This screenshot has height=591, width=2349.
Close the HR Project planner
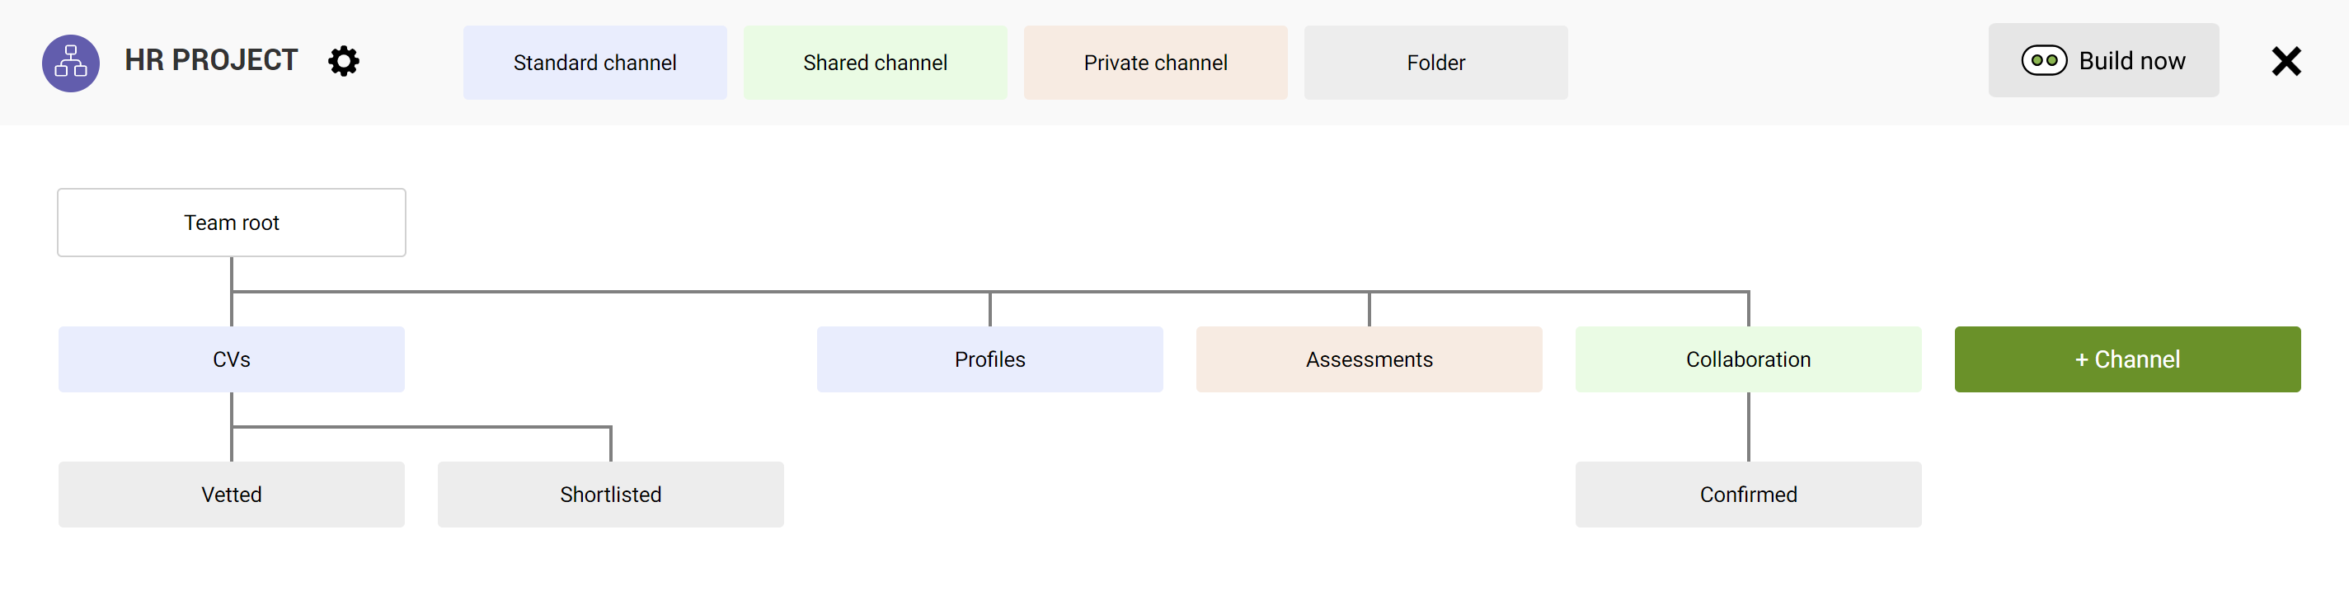[2286, 62]
